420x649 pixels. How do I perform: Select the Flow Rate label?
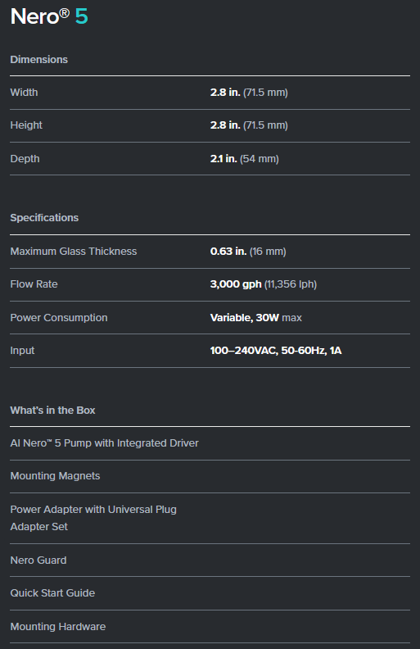coord(34,284)
